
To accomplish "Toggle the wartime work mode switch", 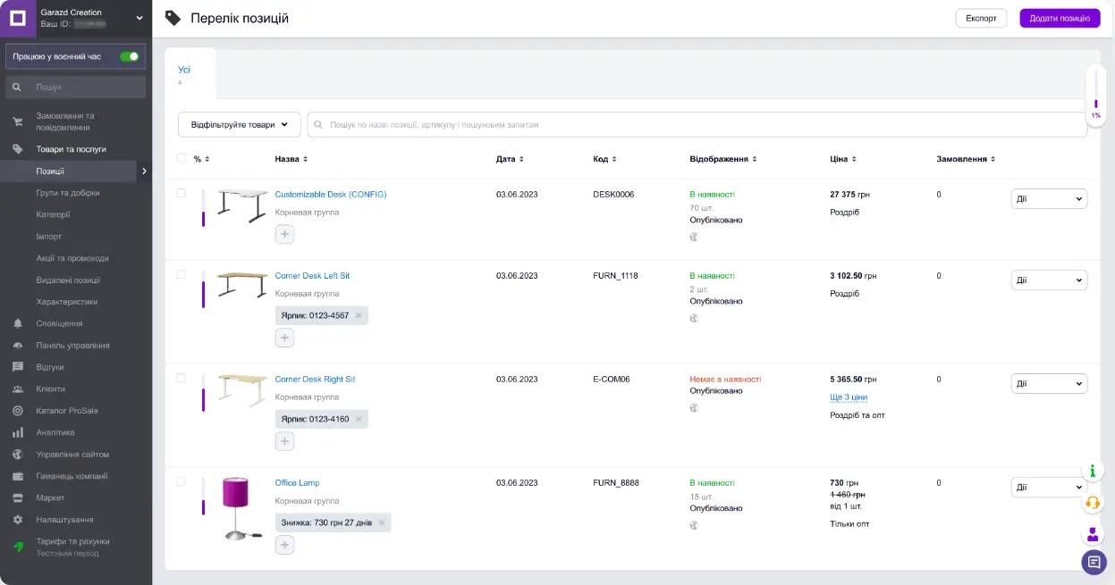I will tap(130, 56).
